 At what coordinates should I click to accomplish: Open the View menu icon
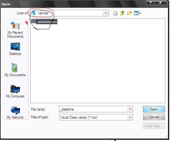pos(137,13)
